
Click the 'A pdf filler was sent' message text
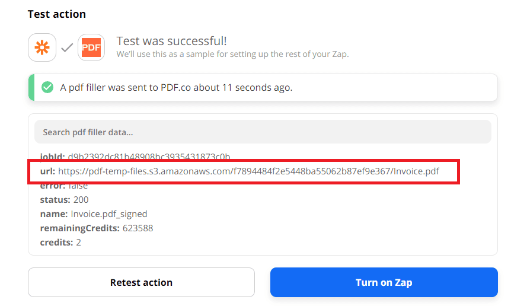tap(176, 88)
